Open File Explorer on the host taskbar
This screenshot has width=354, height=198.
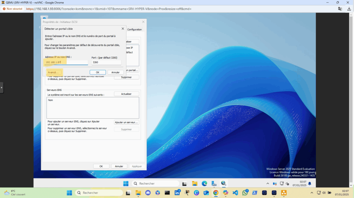[138, 193]
